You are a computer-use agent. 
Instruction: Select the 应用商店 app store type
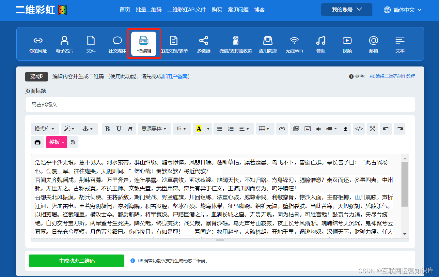pos(268,44)
